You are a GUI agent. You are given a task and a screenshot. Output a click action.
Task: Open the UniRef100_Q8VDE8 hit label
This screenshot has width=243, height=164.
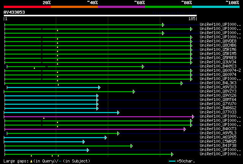coord(218,41)
